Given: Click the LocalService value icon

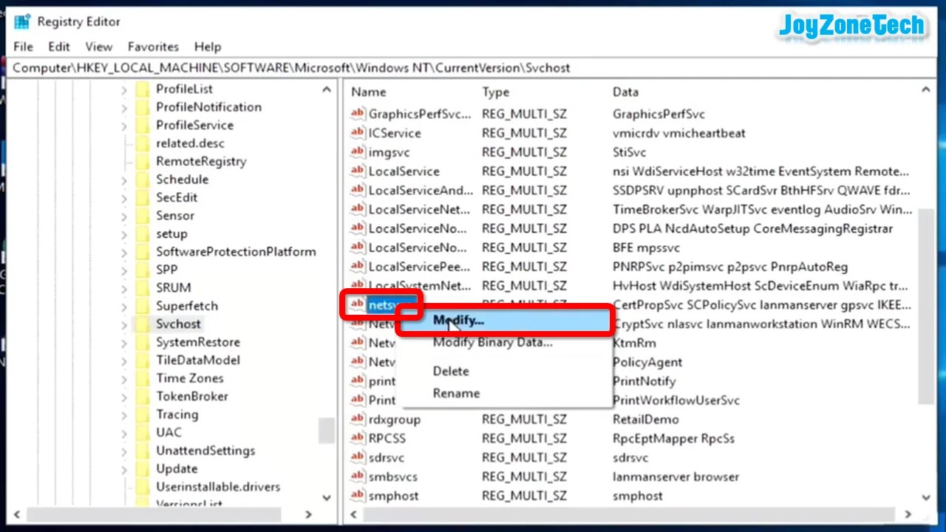Looking at the screenshot, I should click(358, 171).
